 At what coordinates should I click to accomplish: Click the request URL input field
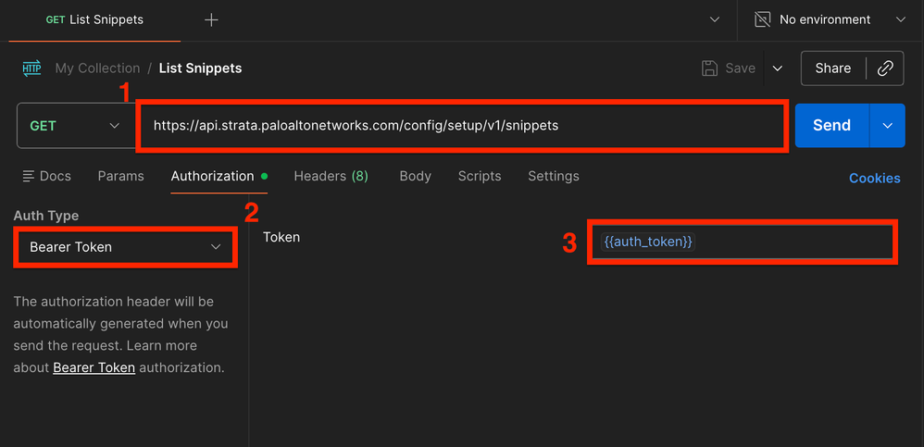pos(462,126)
